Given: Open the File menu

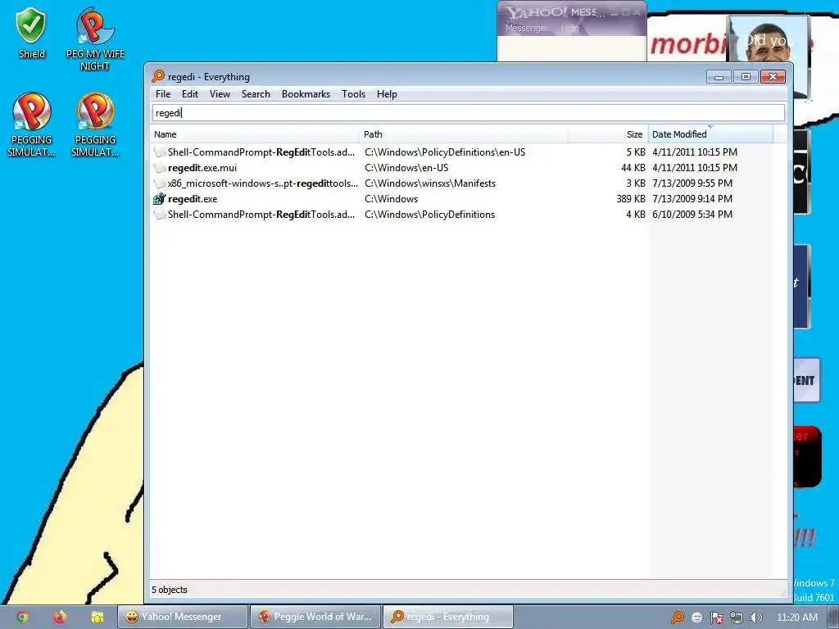Looking at the screenshot, I should pos(163,94).
